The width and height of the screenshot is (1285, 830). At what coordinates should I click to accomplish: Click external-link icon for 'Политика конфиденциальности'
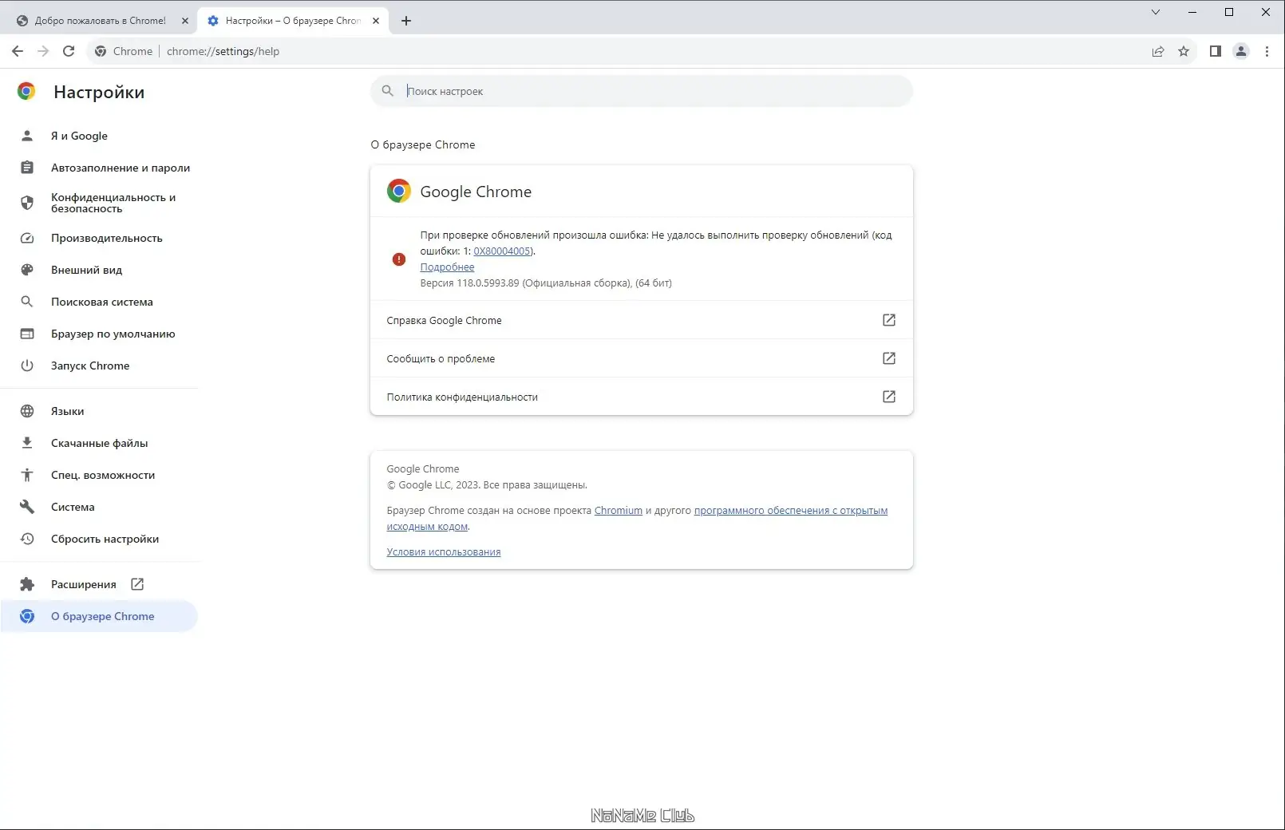[889, 397]
